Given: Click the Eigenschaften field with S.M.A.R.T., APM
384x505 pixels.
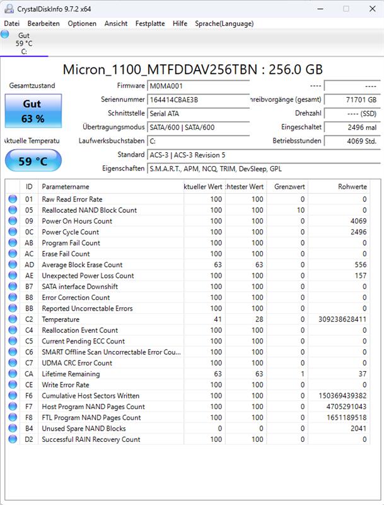Looking at the screenshot, I should (x=264, y=169).
